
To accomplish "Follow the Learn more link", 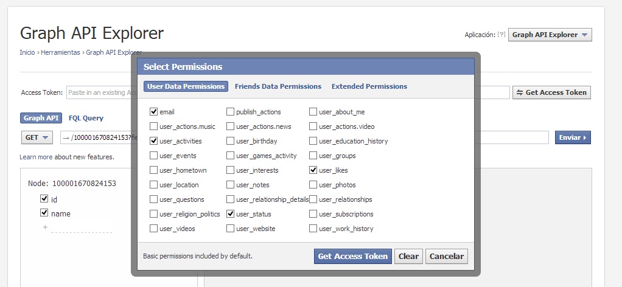I will pos(36,157).
